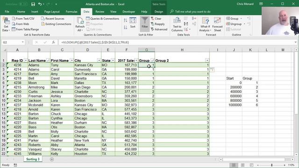Click the Undo arrow icon
The width and height of the screenshot is (299, 168).
(40, 4)
